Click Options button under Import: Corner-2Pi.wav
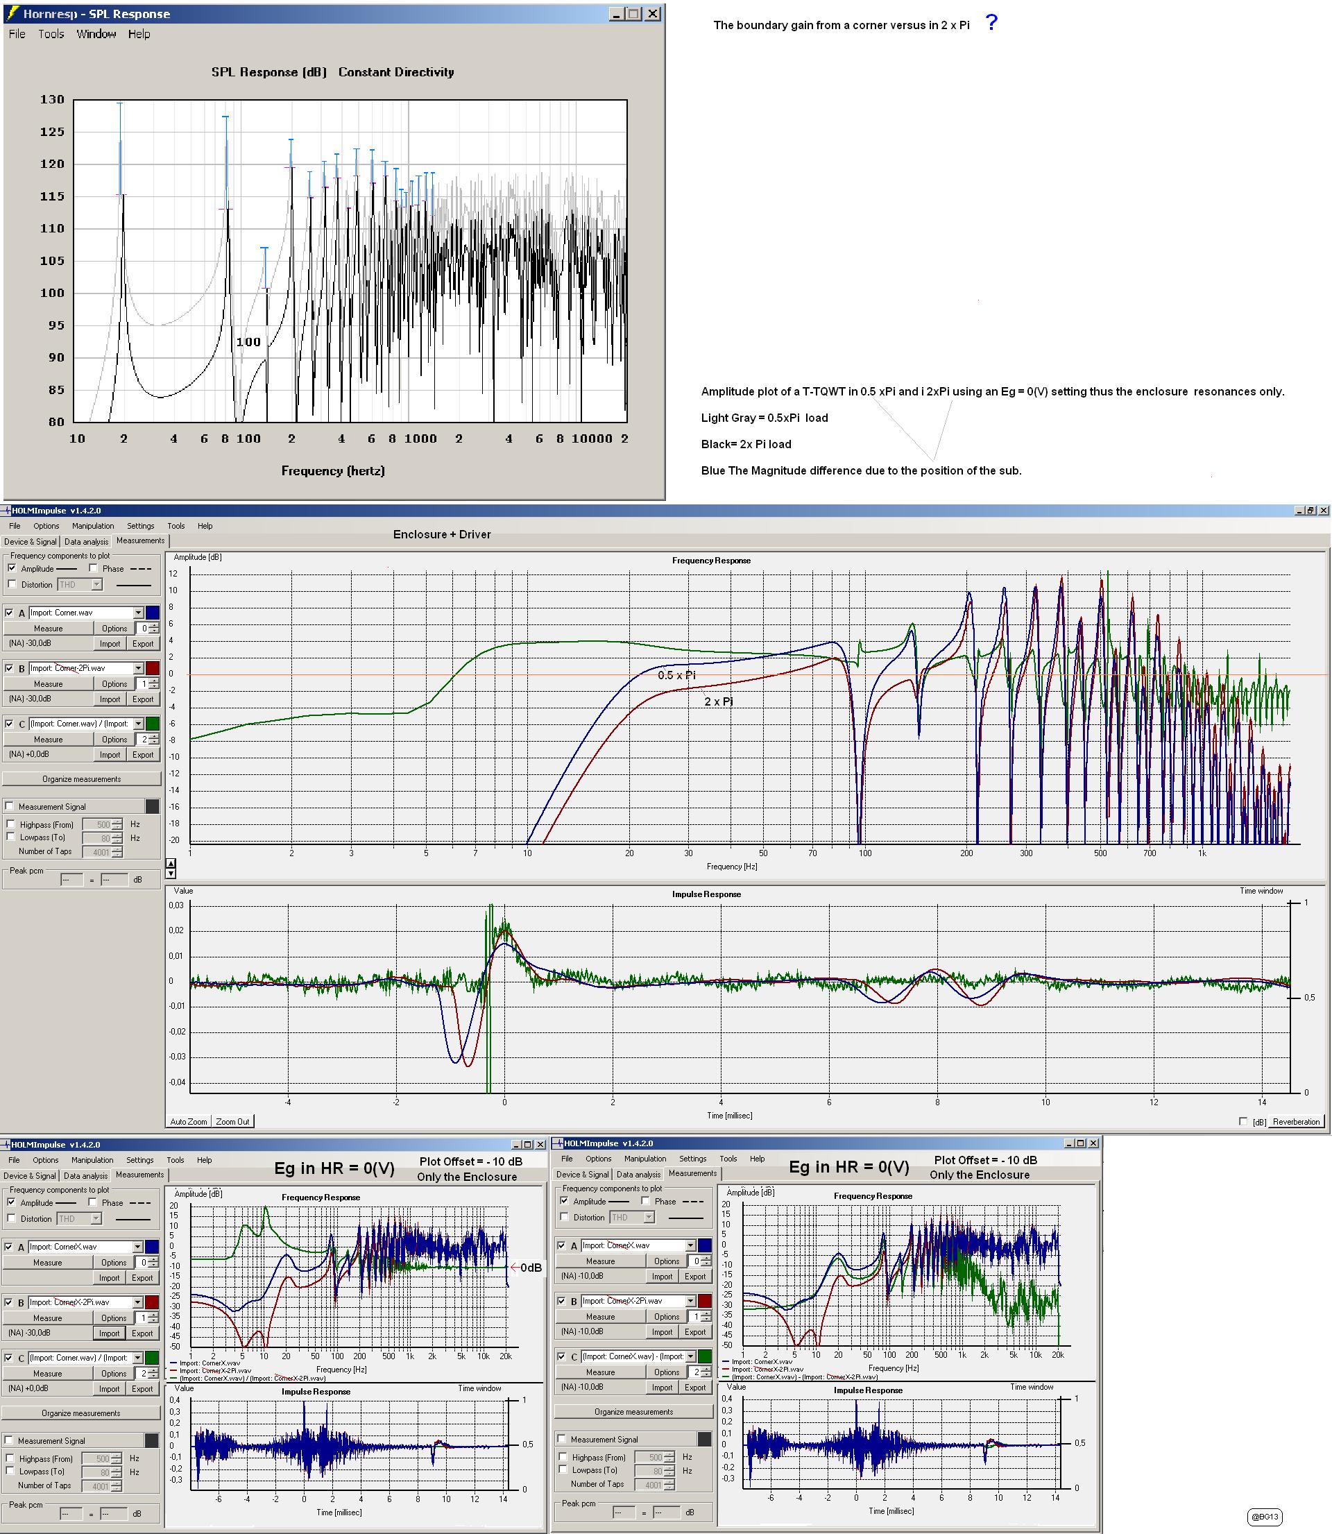 (x=114, y=684)
